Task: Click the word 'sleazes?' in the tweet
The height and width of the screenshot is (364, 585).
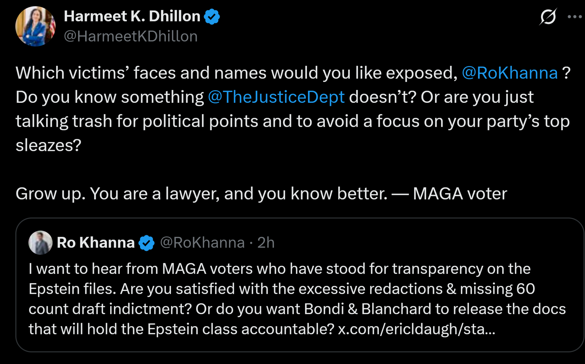Action: tap(49, 145)
